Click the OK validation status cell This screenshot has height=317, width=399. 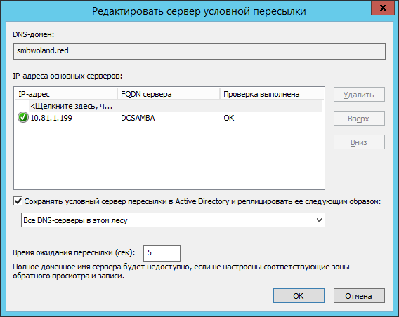pyautogui.click(x=229, y=118)
